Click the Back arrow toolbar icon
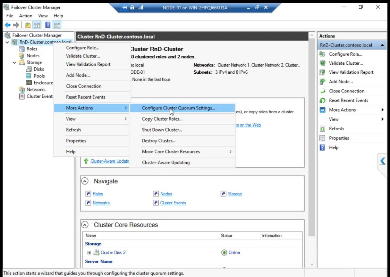 [x=8, y=25]
